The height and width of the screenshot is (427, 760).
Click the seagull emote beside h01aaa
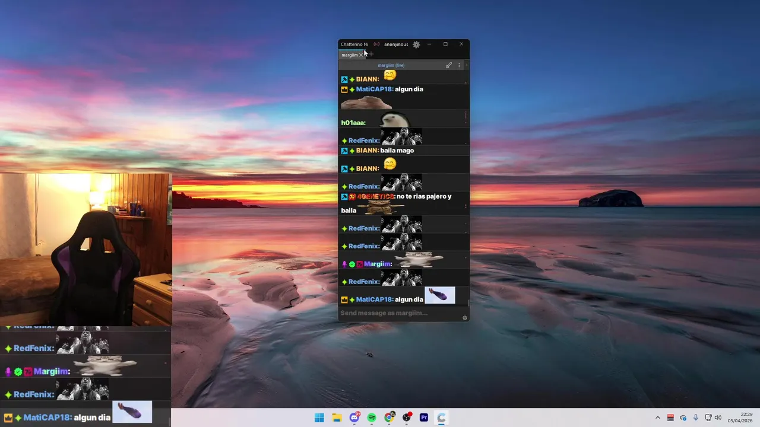click(394, 120)
